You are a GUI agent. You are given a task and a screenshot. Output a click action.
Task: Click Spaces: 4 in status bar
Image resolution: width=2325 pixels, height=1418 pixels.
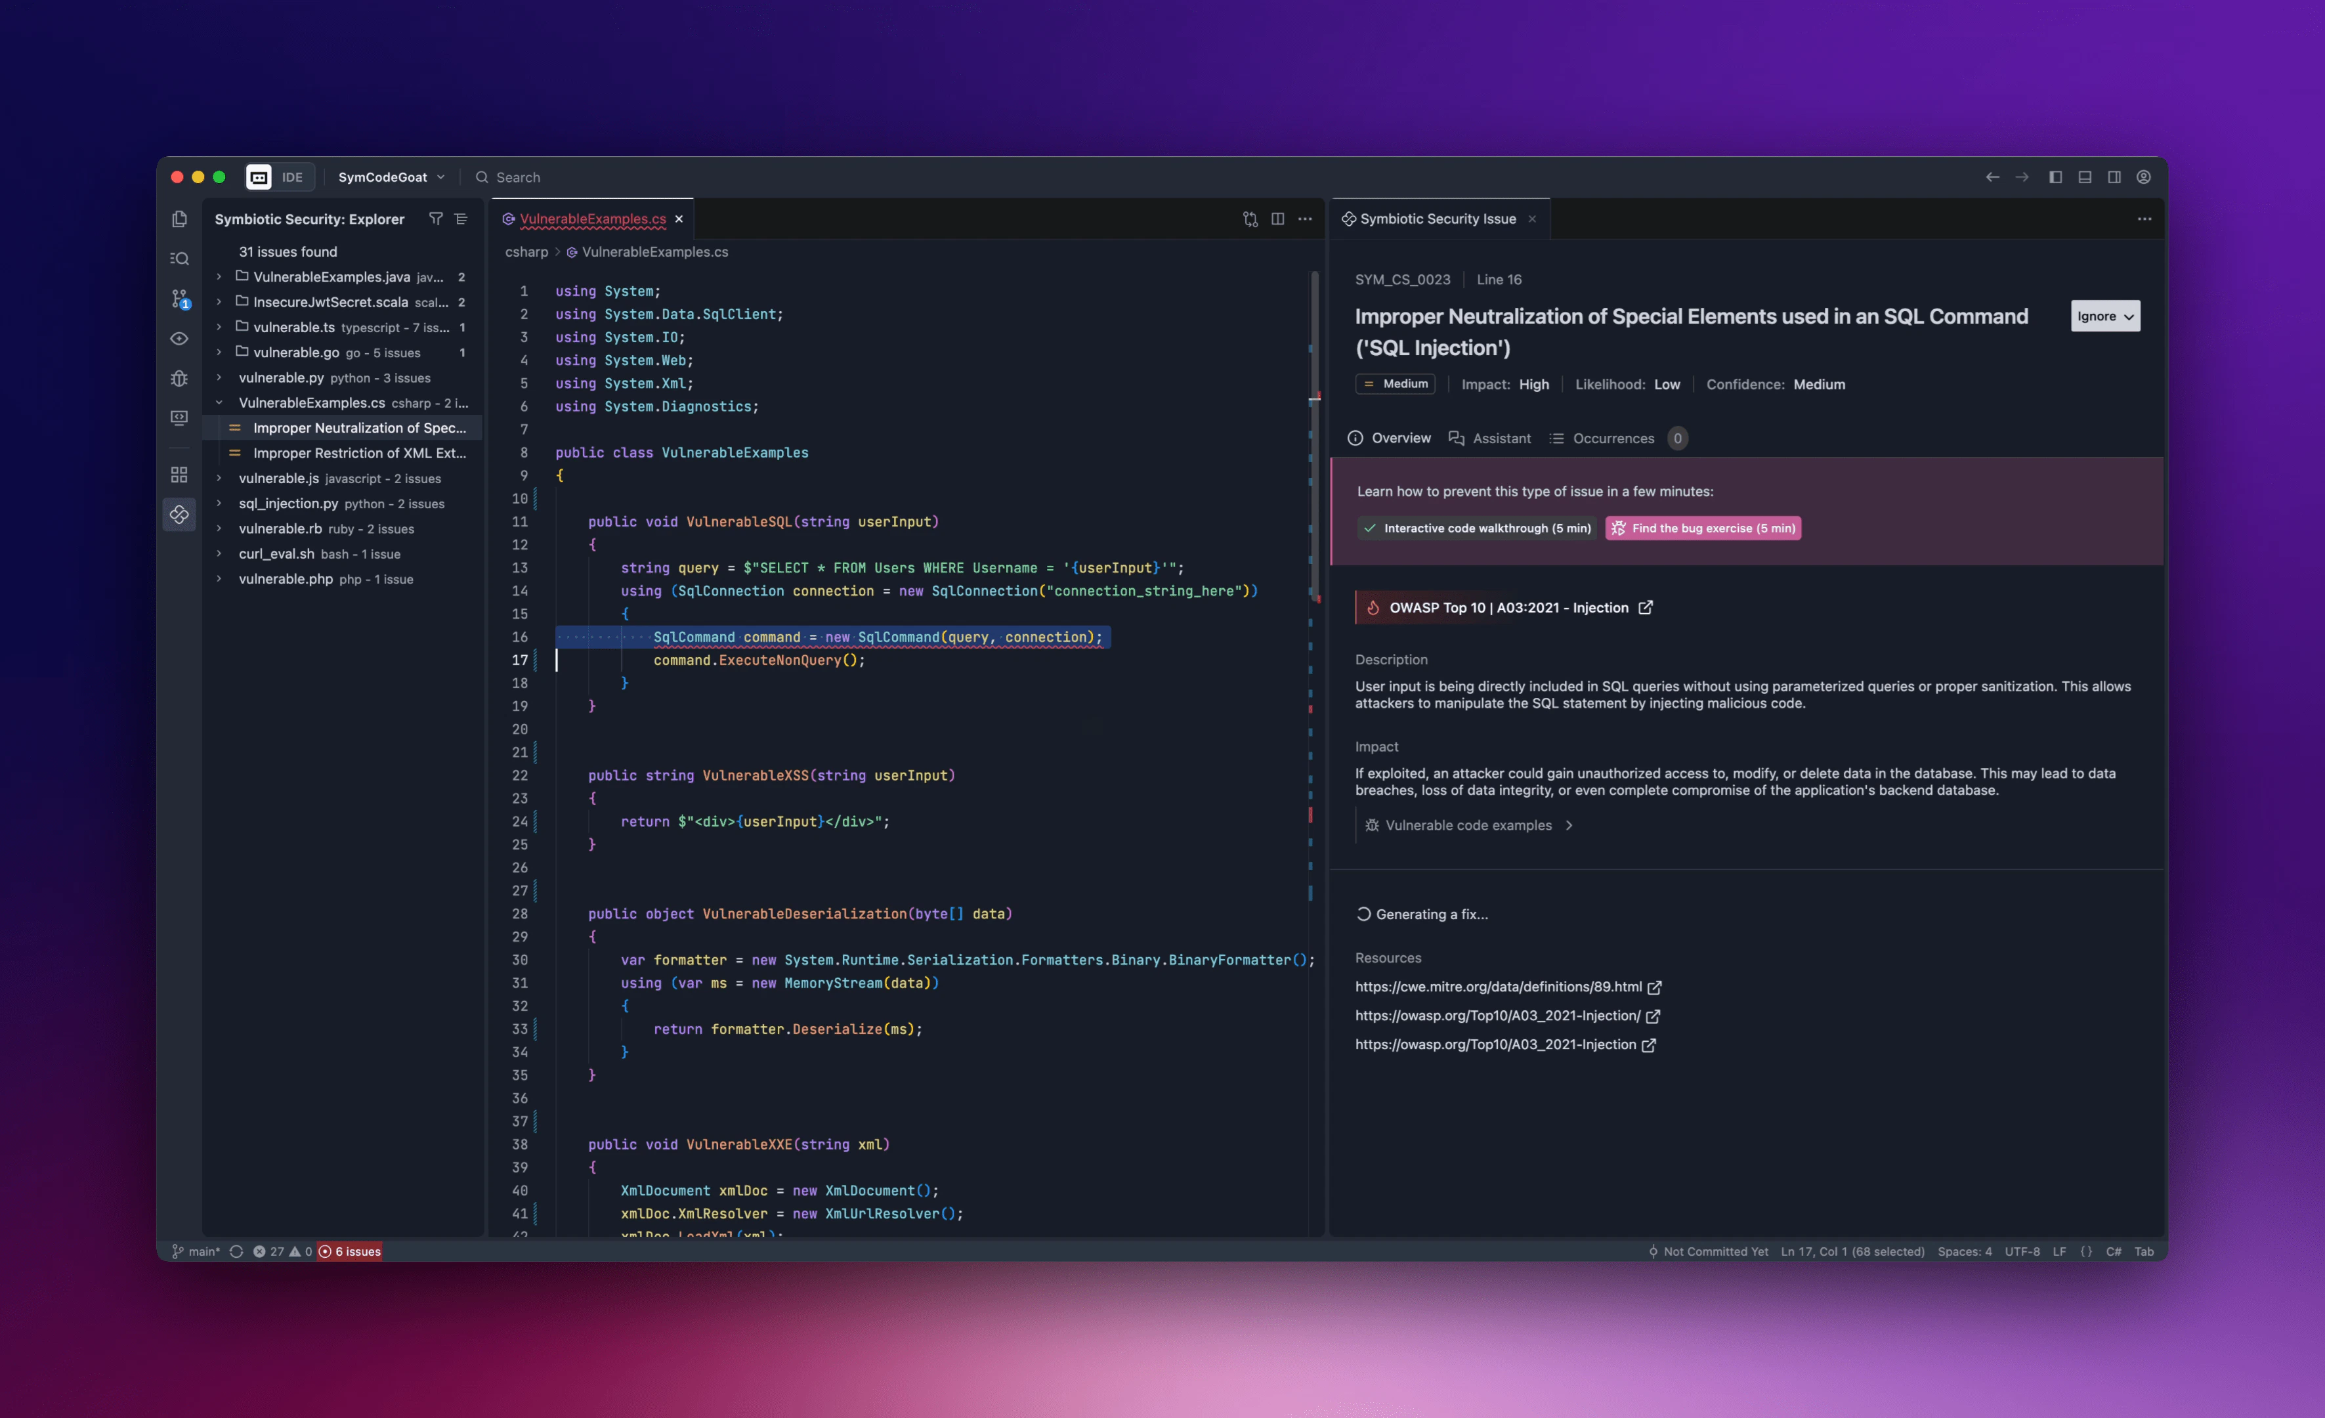pyautogui.click(x=1965, y=1251)
